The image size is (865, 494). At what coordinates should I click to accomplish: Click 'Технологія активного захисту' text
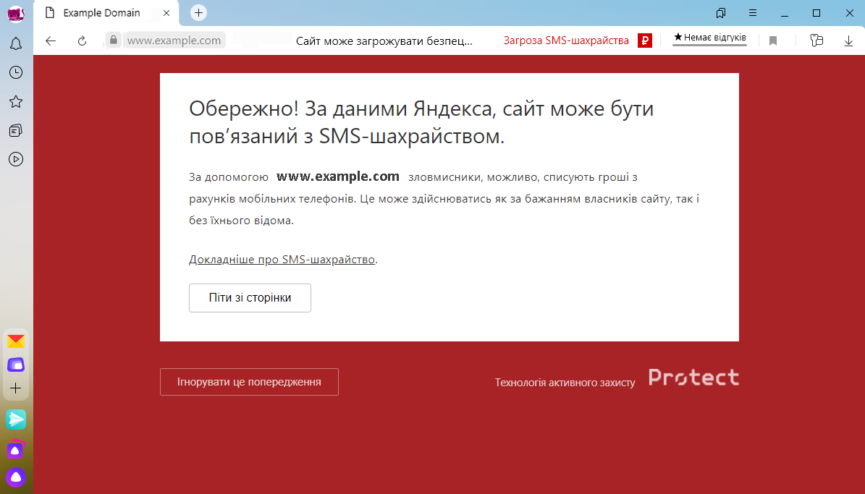pyautogui.click(x=565, y=382)
